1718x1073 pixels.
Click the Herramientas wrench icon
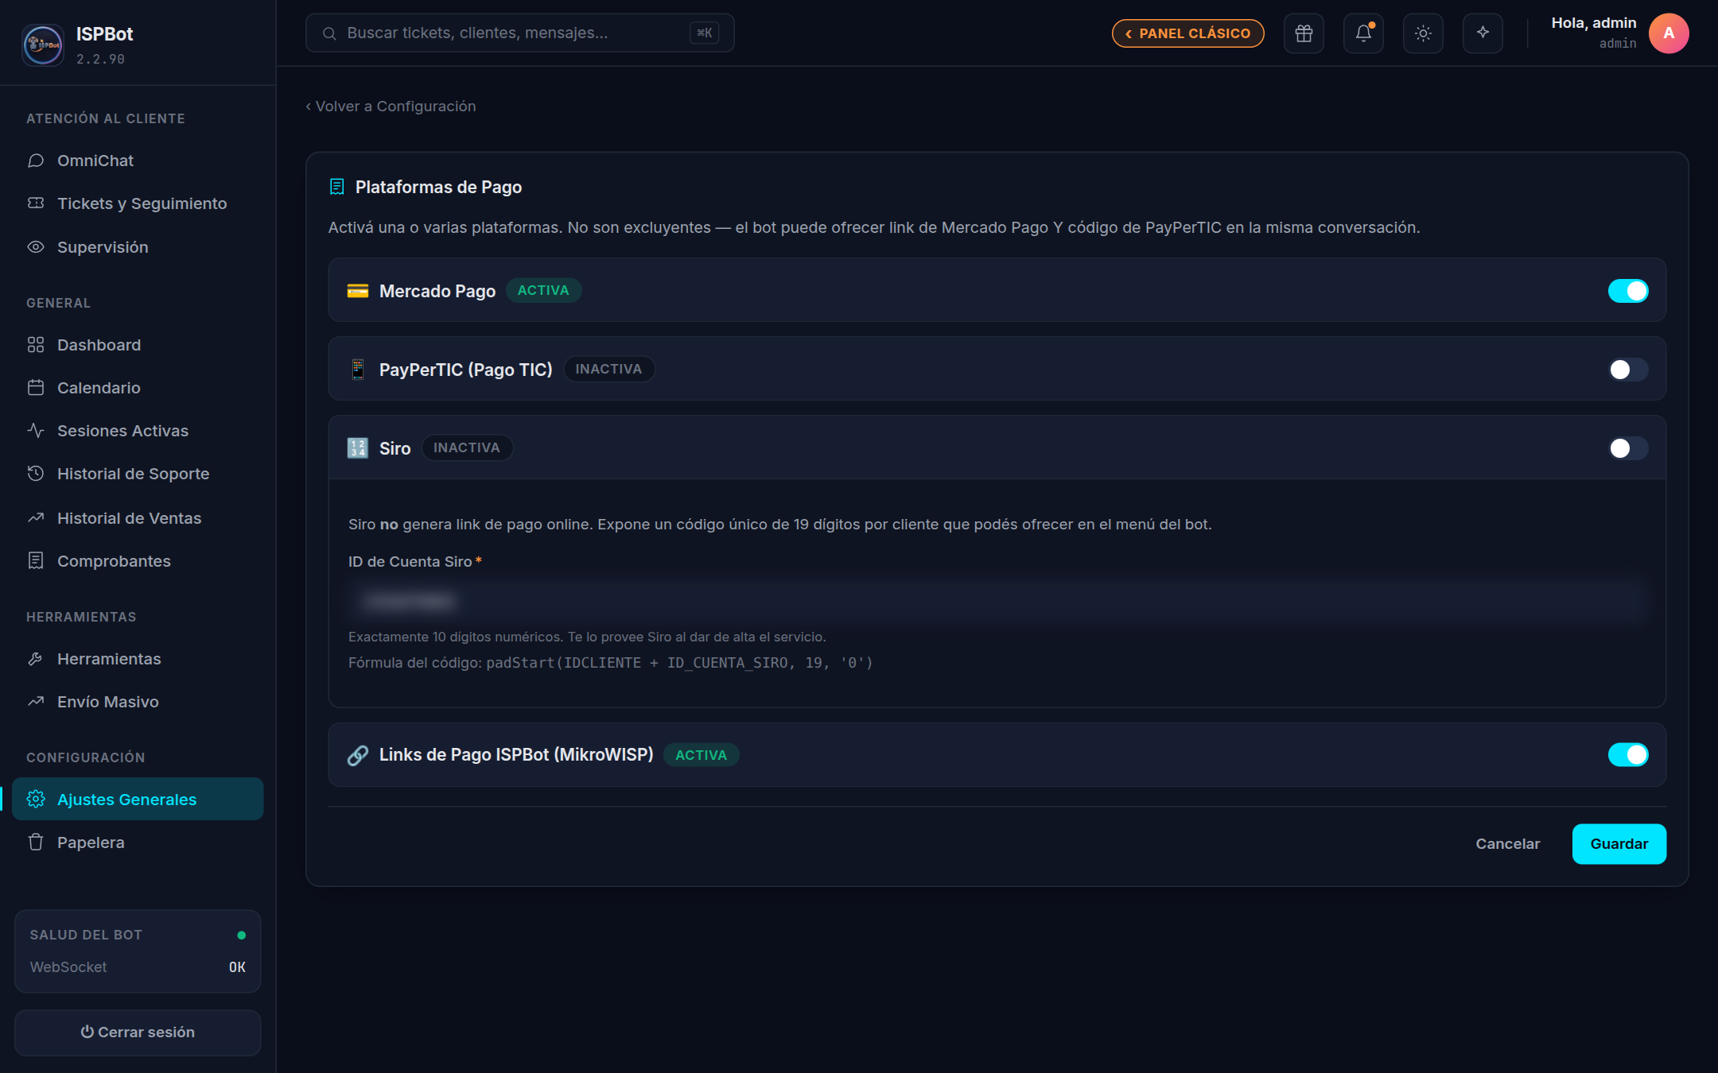pos(36,659)
